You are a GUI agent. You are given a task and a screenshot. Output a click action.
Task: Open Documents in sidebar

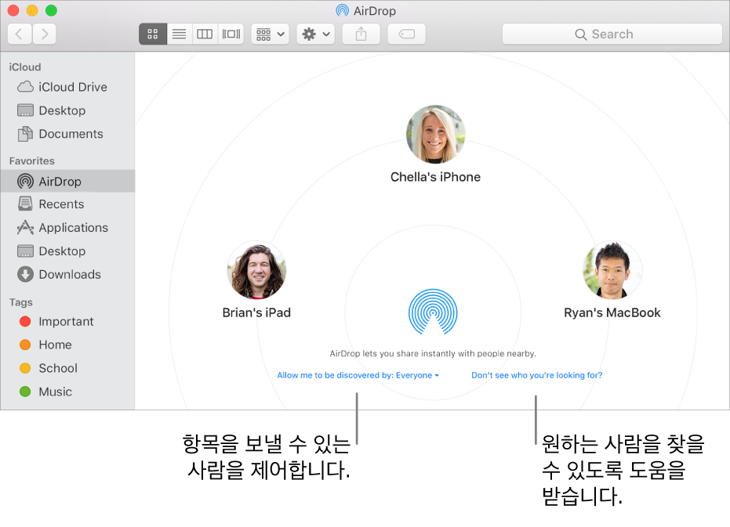pos(67,134)
